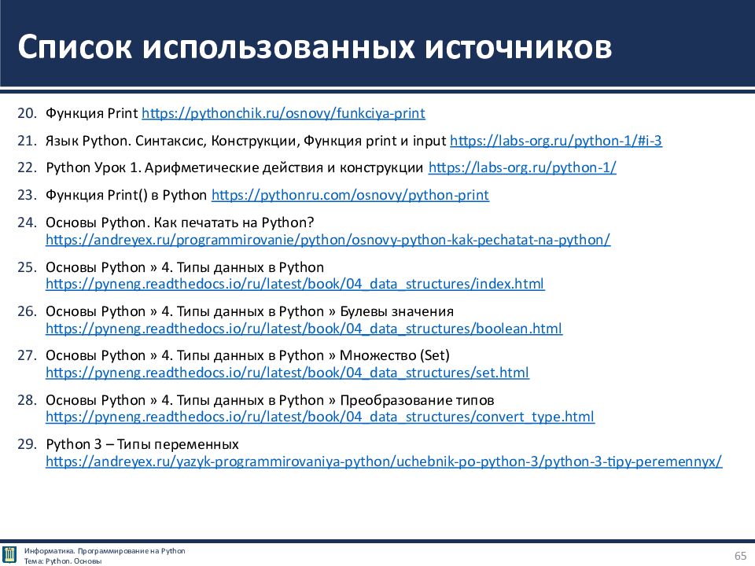Click the slide number 65
The width and height of the screenshot is (755, 566).
740,556
